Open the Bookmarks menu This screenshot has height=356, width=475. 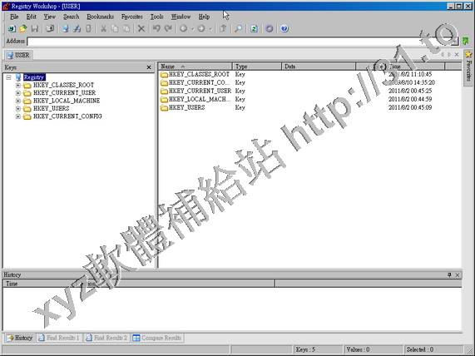coord(101,17)
